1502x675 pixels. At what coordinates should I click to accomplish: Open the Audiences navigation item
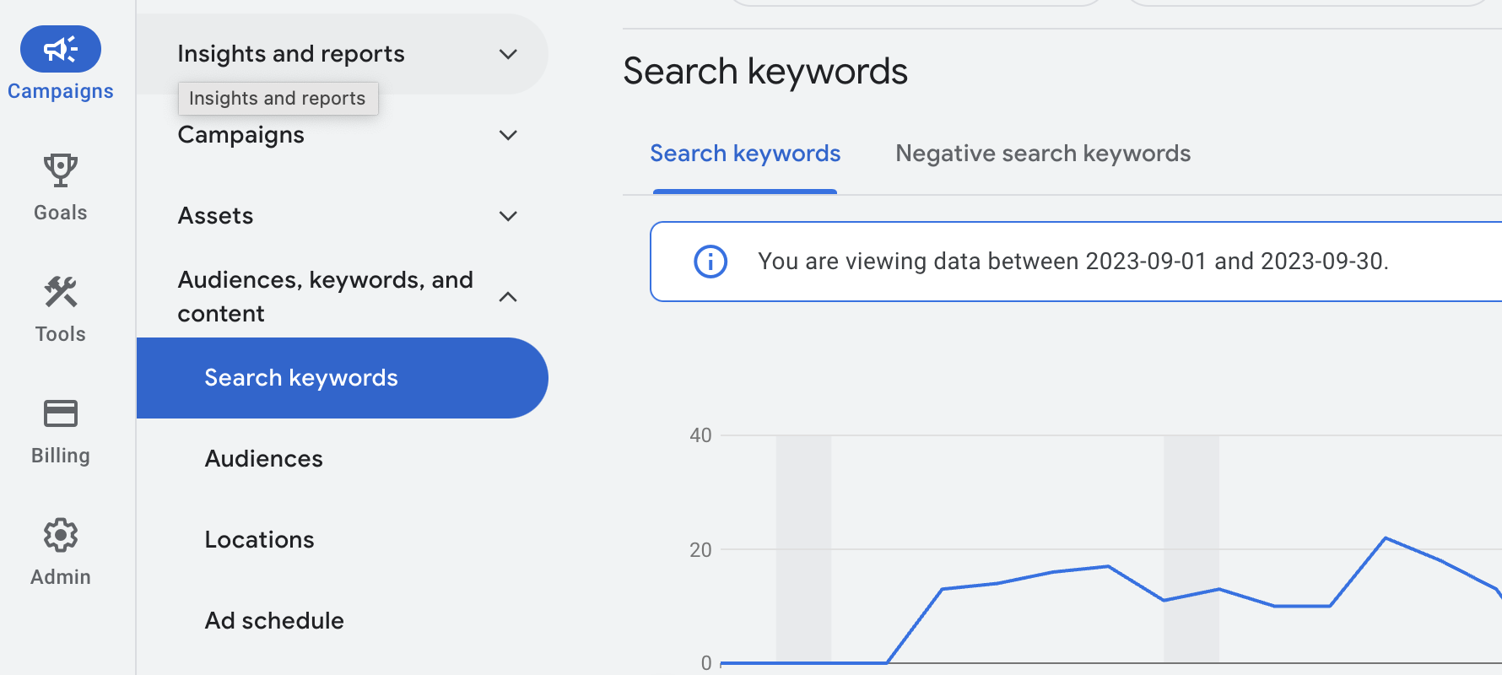click(263, 458)
